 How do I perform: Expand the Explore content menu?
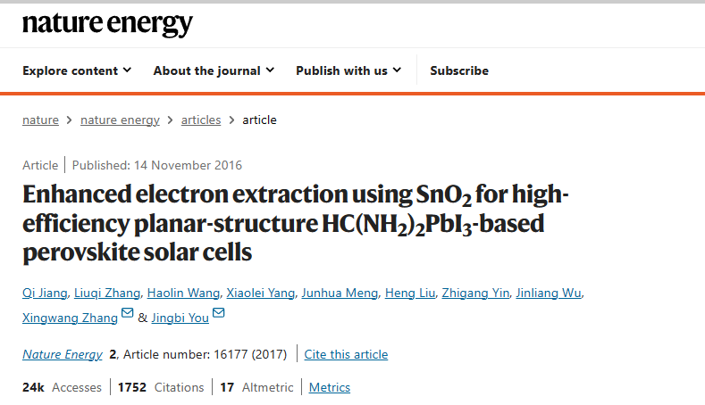[77, 70]
